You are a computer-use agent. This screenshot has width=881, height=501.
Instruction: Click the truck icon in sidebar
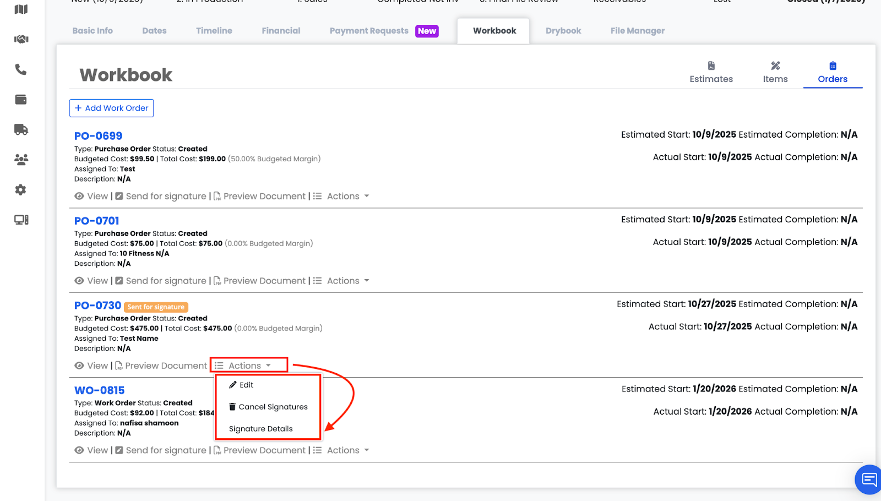pos(21,129)
